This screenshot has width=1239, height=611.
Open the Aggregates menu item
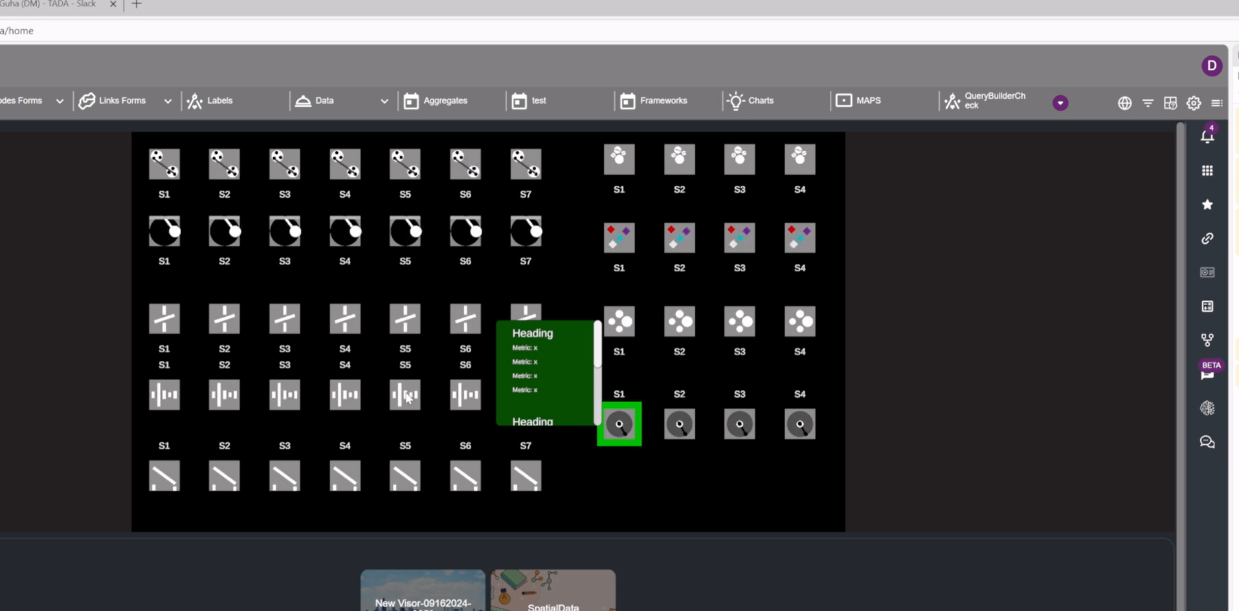[x=436, y=101]
